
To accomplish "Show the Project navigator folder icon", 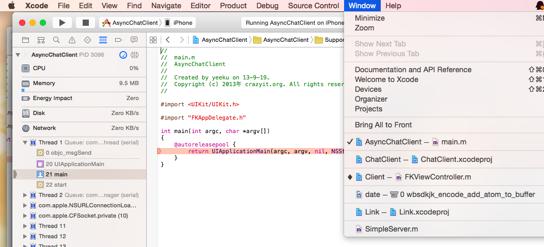I will pos(25,40).
